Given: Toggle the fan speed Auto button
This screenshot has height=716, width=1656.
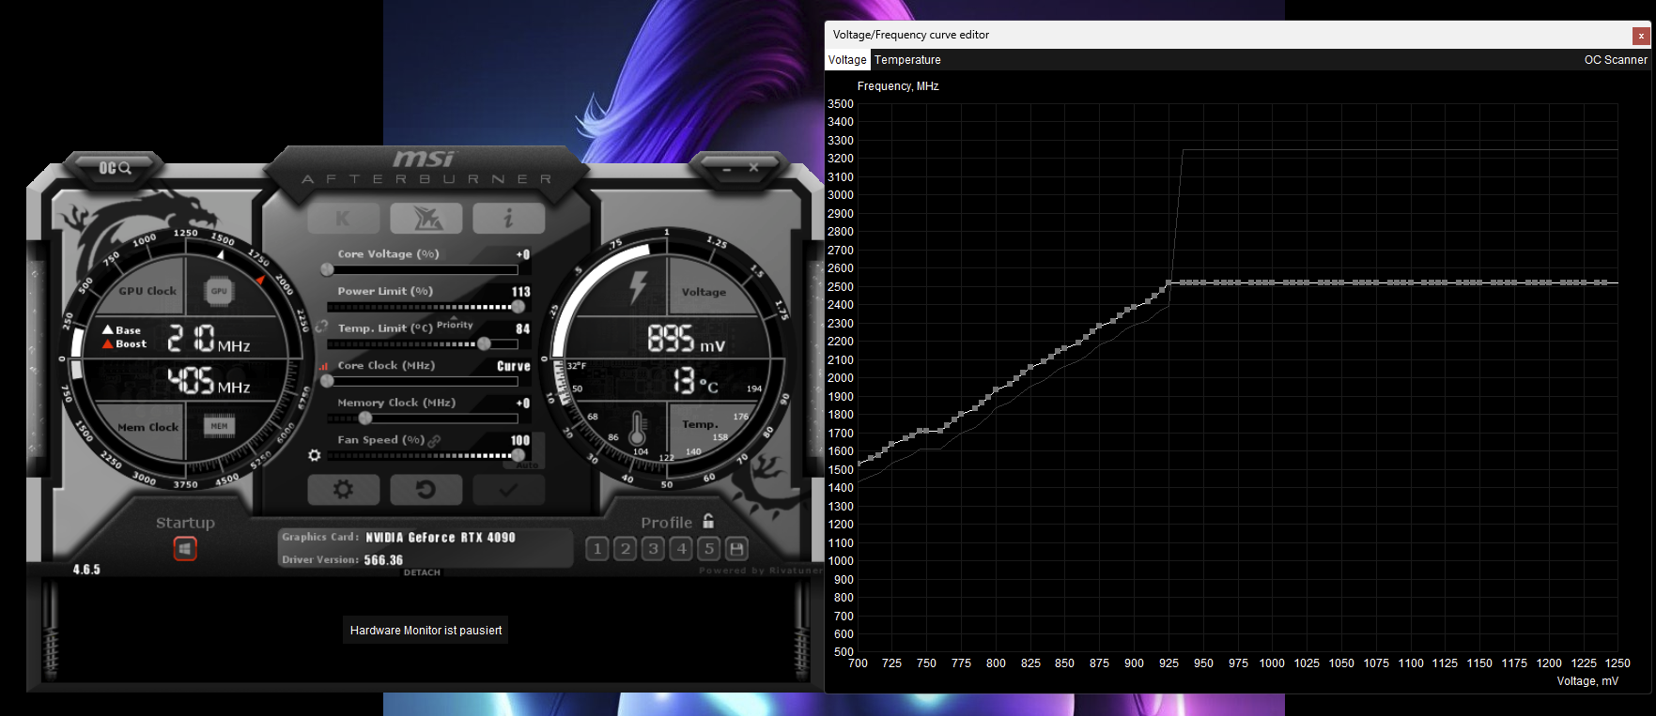Looking at the screenshot, I should (x=529, y=465).
